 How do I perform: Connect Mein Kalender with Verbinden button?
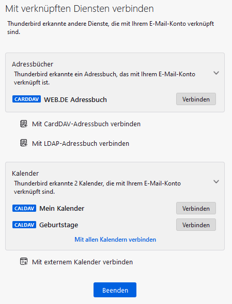[196, 208]
